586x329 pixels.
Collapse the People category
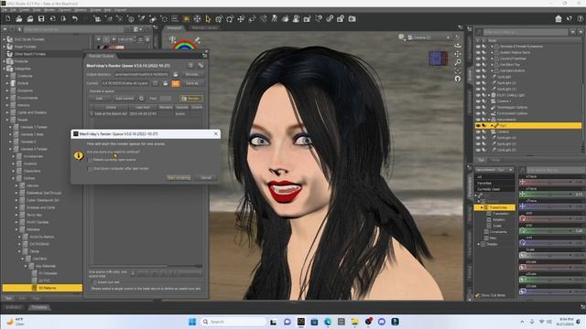[x=7, y=120]
